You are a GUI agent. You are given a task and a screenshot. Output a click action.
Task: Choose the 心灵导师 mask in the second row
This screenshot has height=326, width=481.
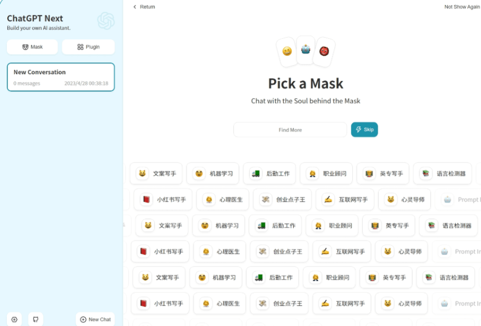click(404, 200)
